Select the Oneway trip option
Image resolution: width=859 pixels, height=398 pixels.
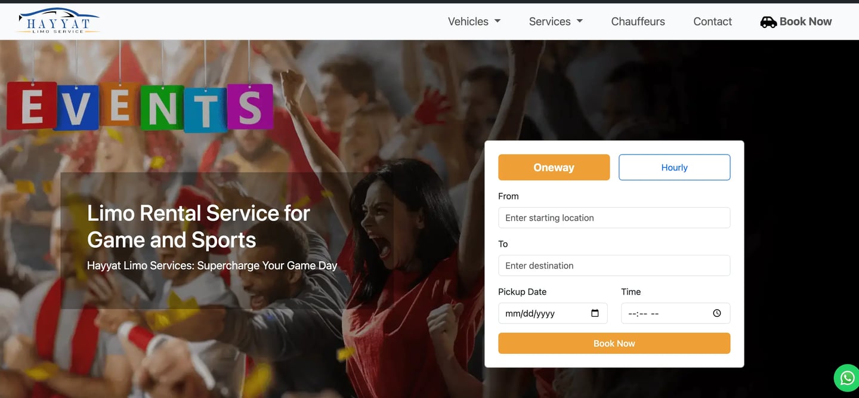(x=554, y=168)
